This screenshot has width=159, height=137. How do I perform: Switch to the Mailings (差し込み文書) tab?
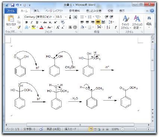click(x=94, y=11)
